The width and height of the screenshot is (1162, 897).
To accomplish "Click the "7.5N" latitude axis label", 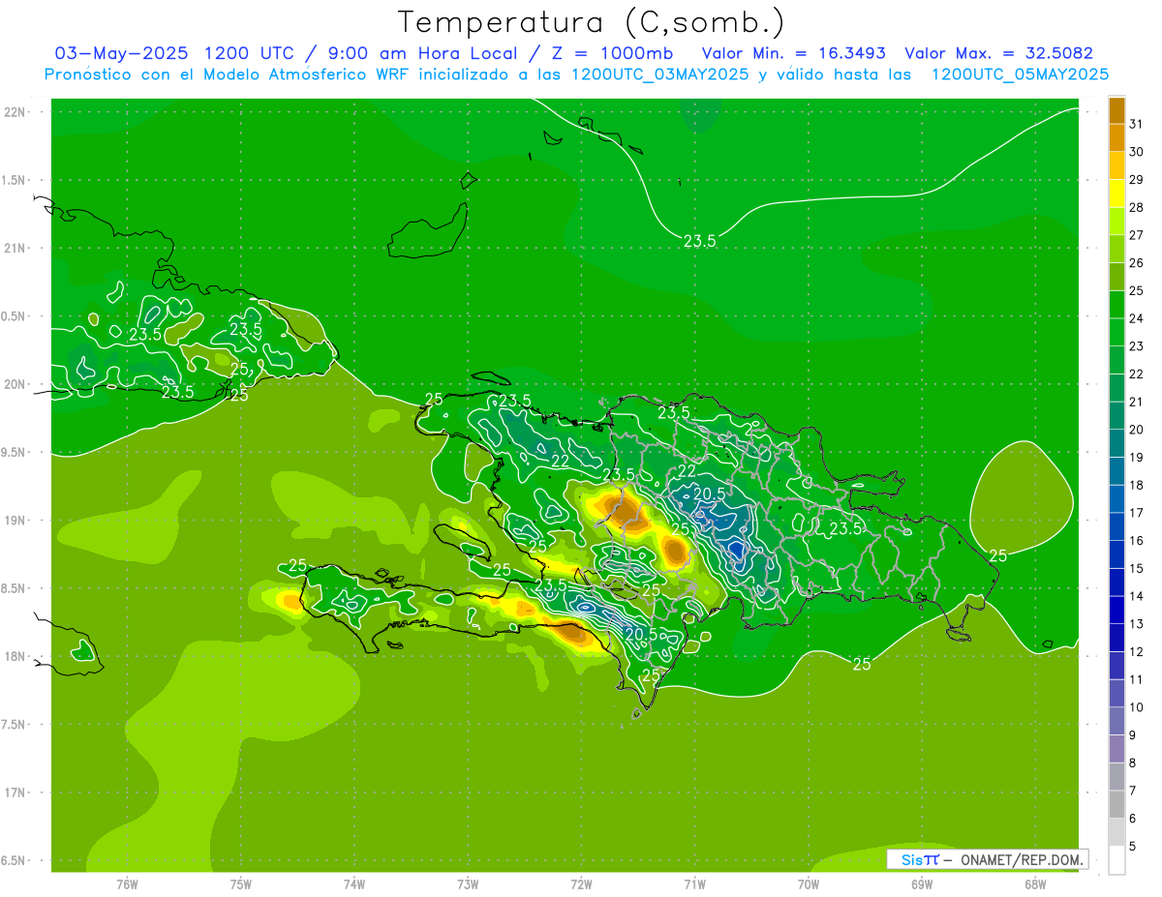I will click(15, 725).
